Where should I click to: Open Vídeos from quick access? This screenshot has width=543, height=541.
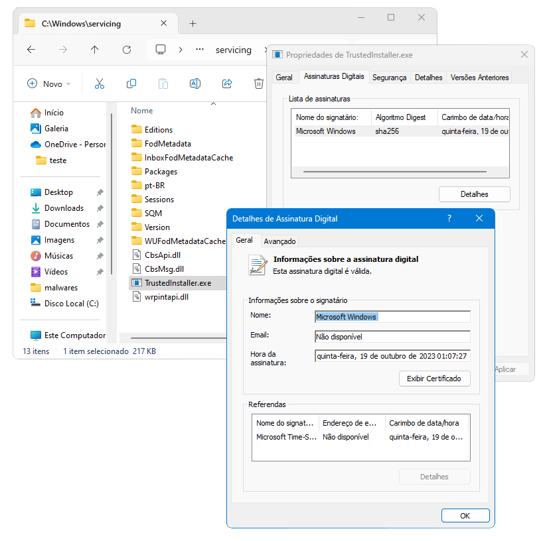[x=49, y=272]
